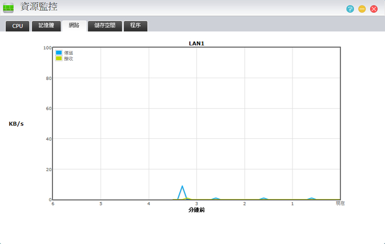385x244 pixels.
Task: Click the 2 minutes tick label
Action: [244, 204]
